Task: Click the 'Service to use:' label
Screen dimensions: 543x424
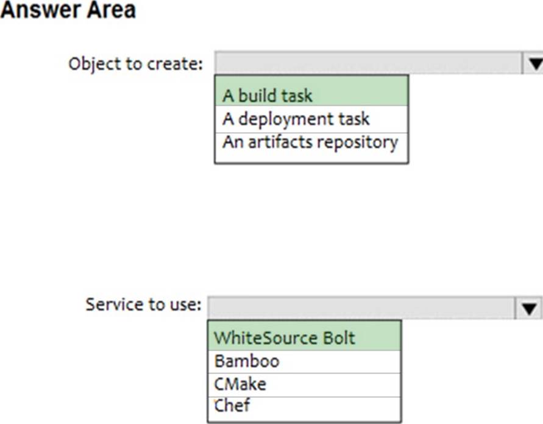Action: [143, 304]
